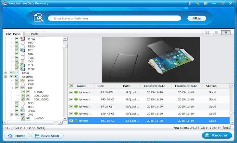Click the Filter button
Viewport: 237px width, 143px height.
point(197,18)
